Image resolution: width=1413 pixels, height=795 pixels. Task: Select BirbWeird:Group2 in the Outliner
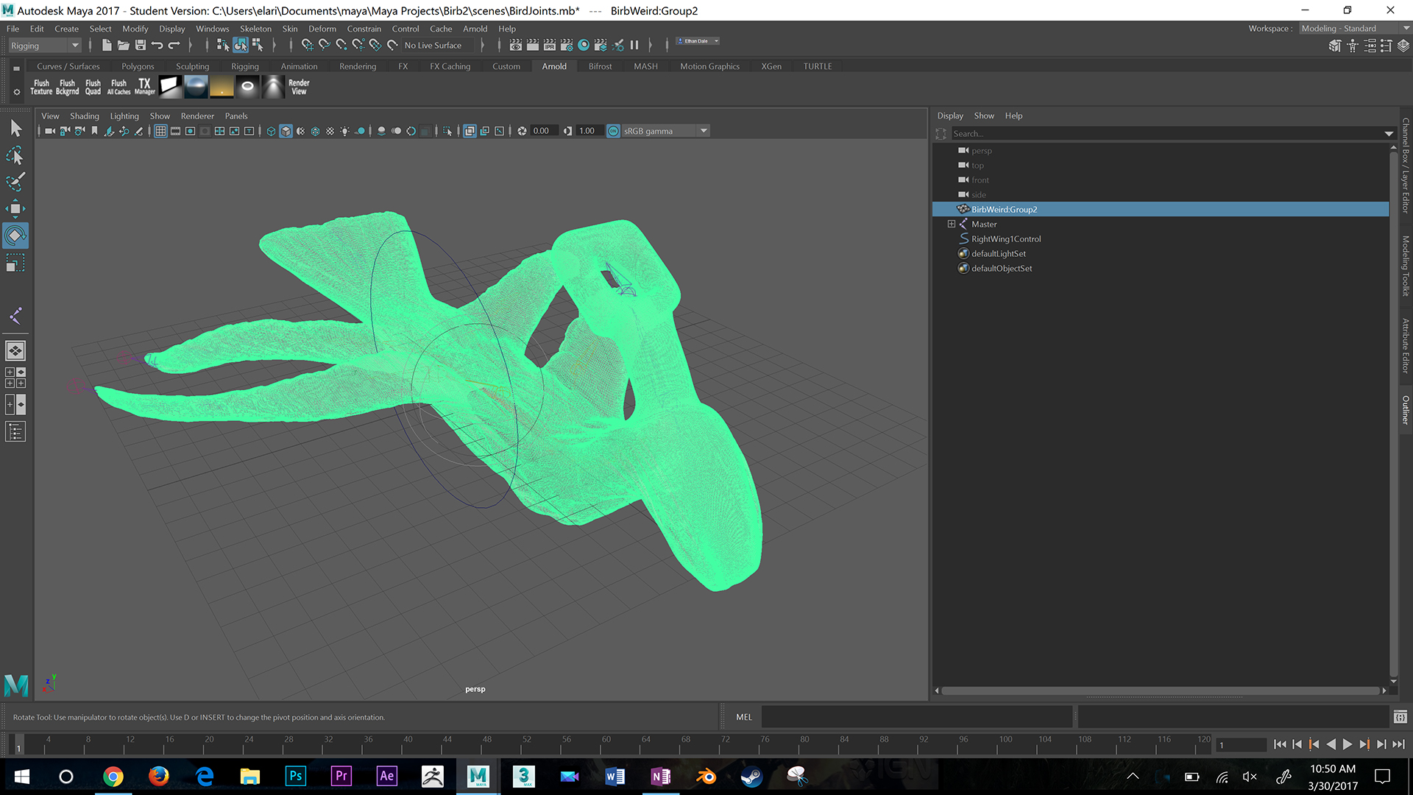[1161, 209]
